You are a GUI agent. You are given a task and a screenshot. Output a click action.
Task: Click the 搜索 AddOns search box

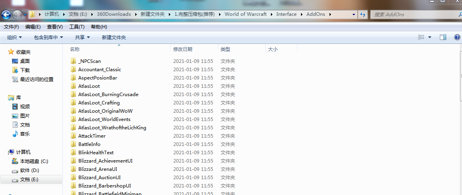coord(413,14)
